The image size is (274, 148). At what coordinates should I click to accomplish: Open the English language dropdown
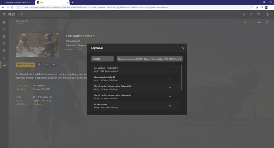coord(102,59)
